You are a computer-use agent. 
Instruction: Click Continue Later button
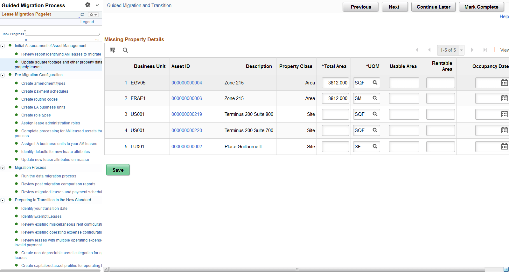pyautogui.click(x=433, y=7)
